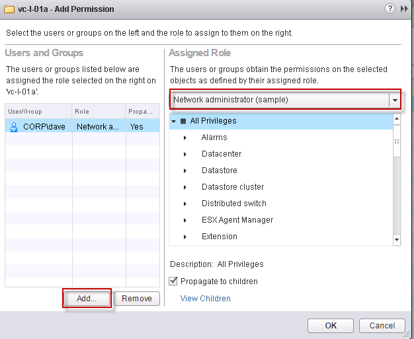
Task: Expand the Datacenter privilege node
Action: tap(185, 154)
